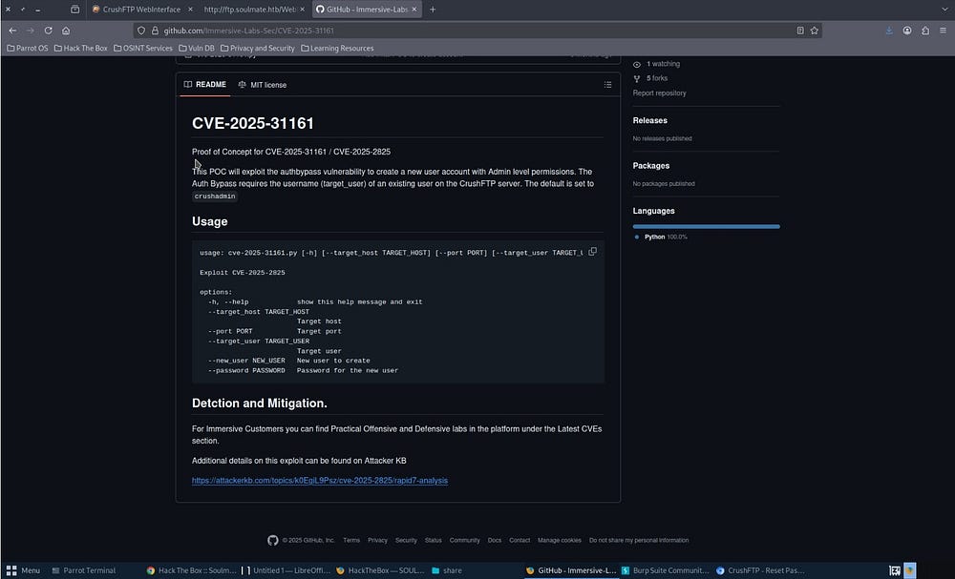
Task: Open Firefox View in the tab bar
Action: [74, 10]
